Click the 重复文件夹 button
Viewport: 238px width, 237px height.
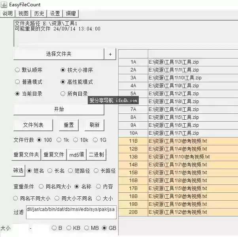(x=26, y=155)
